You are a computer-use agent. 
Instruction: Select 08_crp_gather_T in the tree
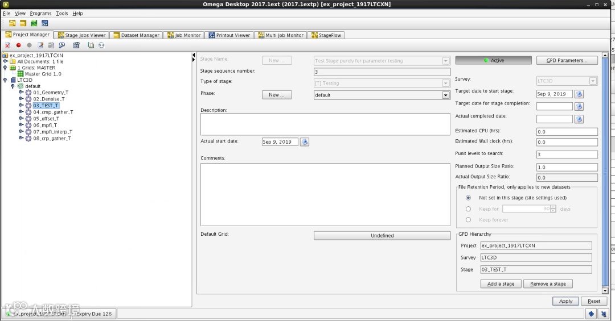(52, 139)
